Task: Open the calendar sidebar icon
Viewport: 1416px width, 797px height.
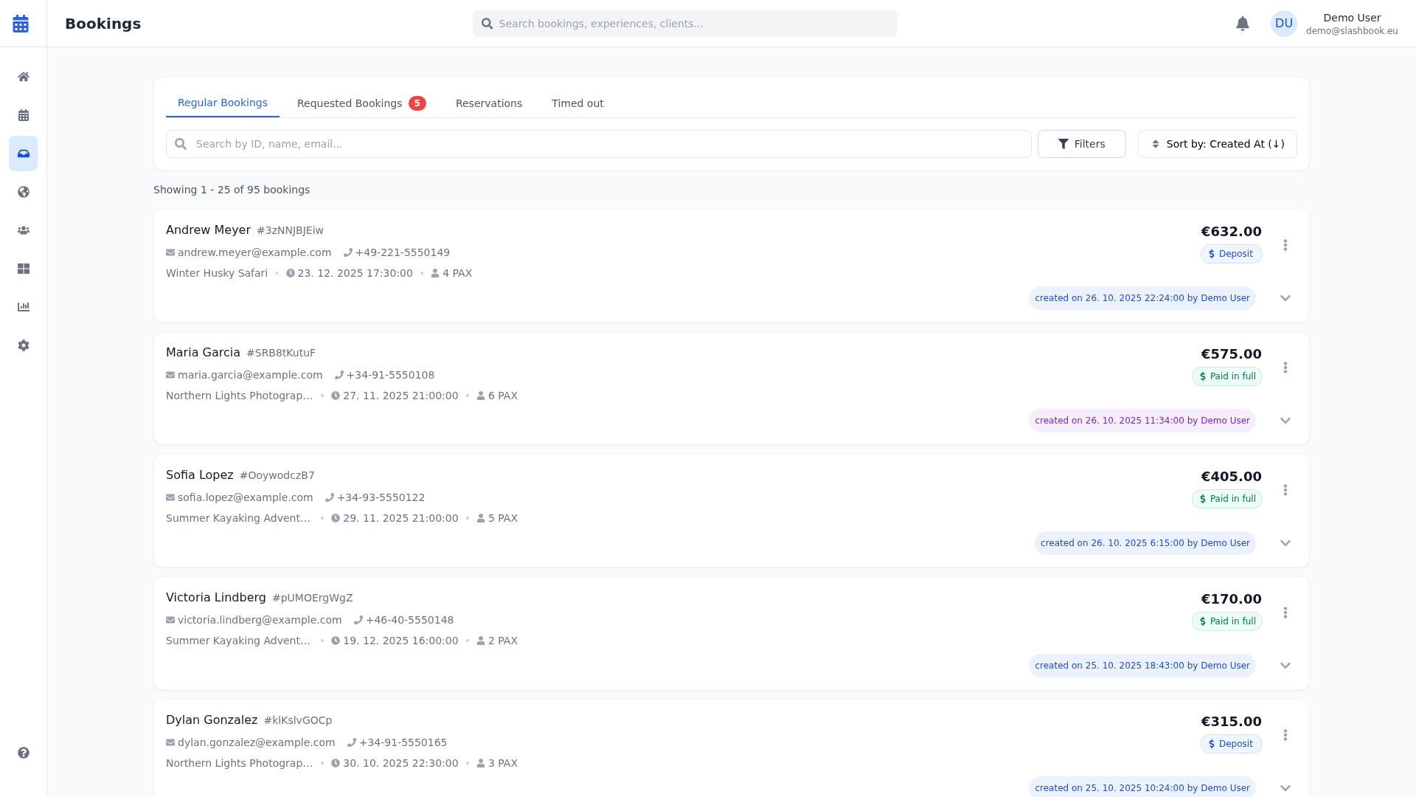Action: [24, 115]
